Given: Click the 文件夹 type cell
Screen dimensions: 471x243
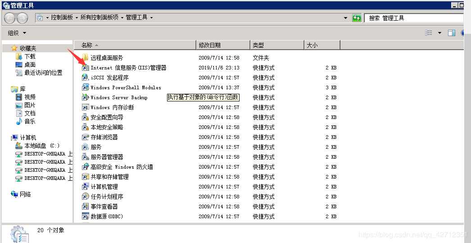Looking at the screenshot, I should pos(261,57).
